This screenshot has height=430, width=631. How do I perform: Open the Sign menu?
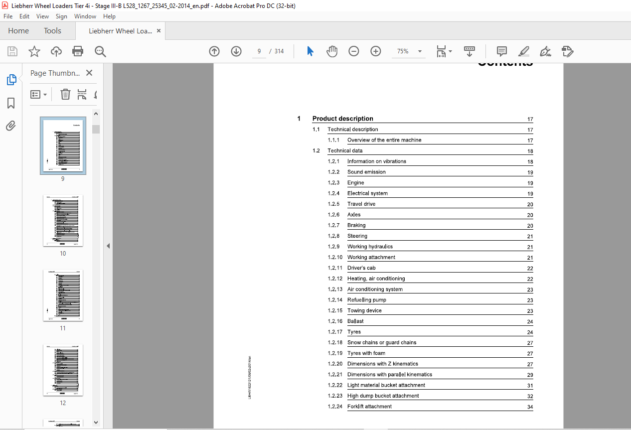61,16
